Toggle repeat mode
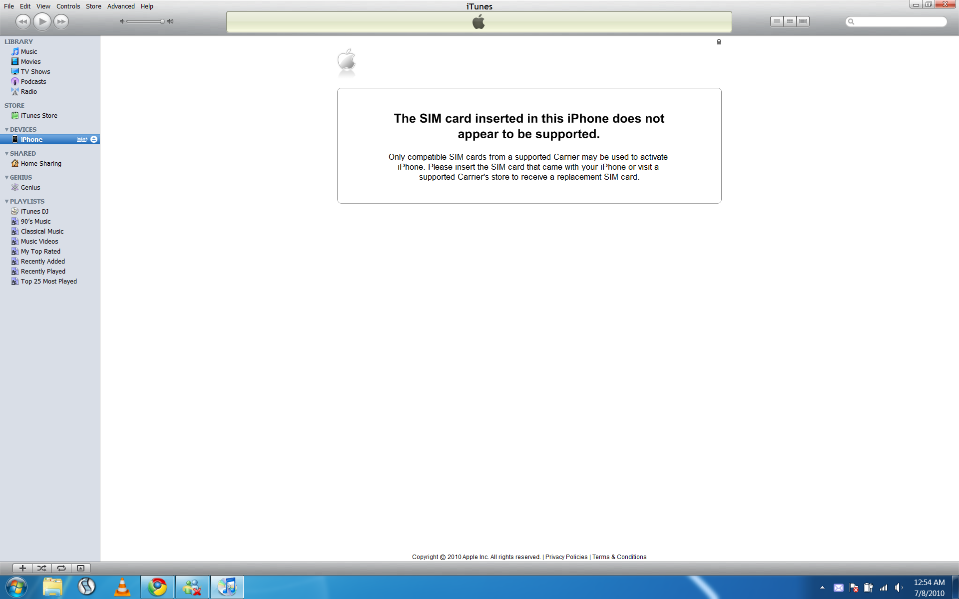The image size is (959, 599). [61, 568]
